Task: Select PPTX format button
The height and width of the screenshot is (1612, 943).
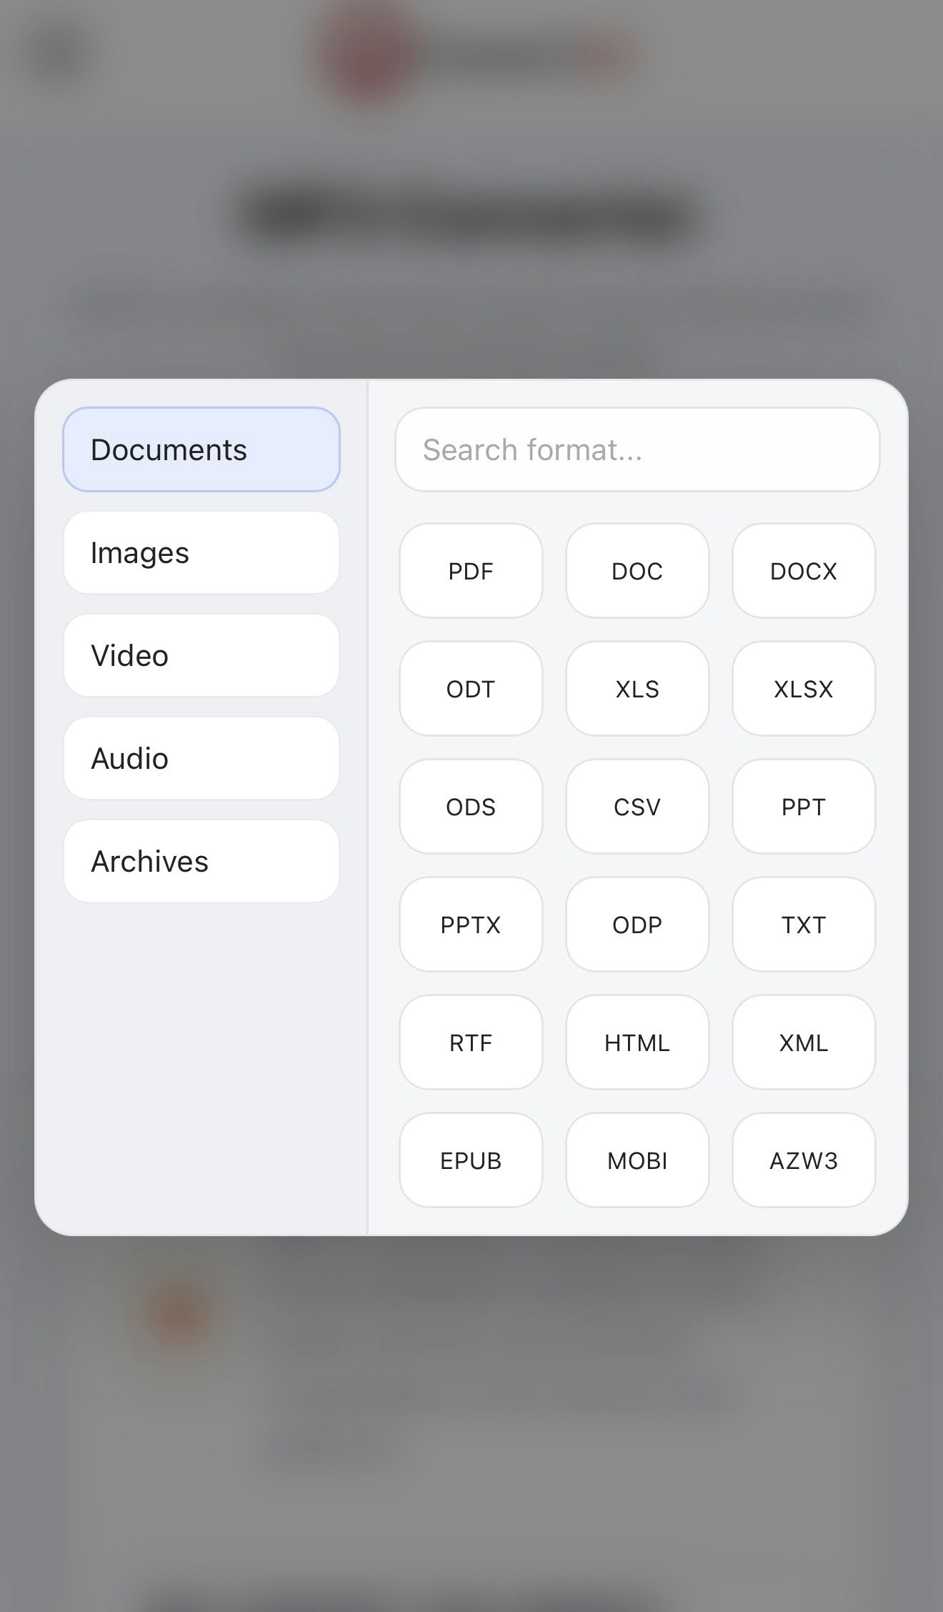Action: 471,925
